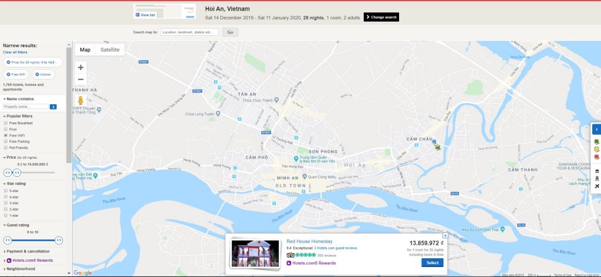Enable the Free Breakfast filter
The image size is (601, 277).
6,123
